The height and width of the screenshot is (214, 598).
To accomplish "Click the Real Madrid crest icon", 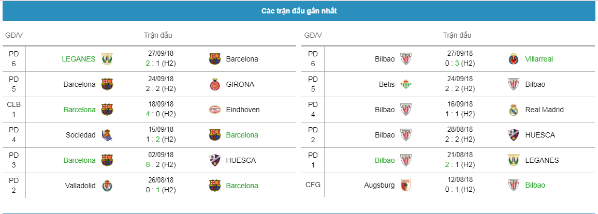I will point(514,110).
